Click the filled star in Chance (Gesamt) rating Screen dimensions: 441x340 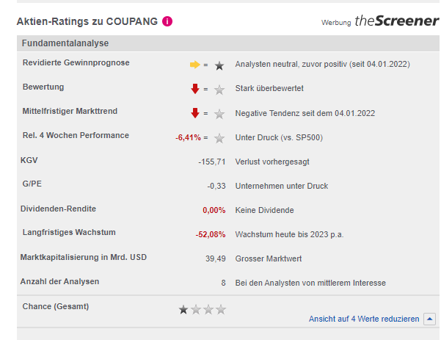click(183, 309)
